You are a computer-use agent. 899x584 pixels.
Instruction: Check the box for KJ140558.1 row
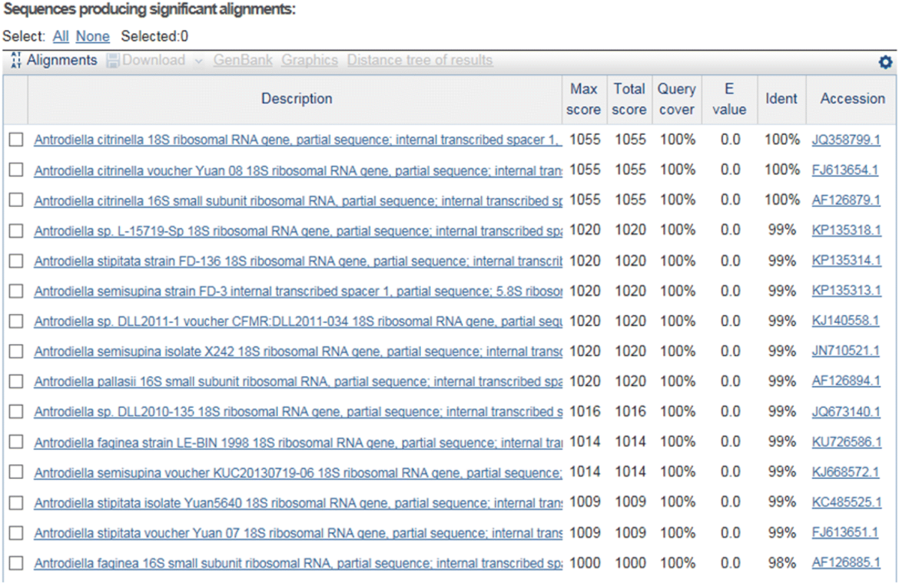16,321
